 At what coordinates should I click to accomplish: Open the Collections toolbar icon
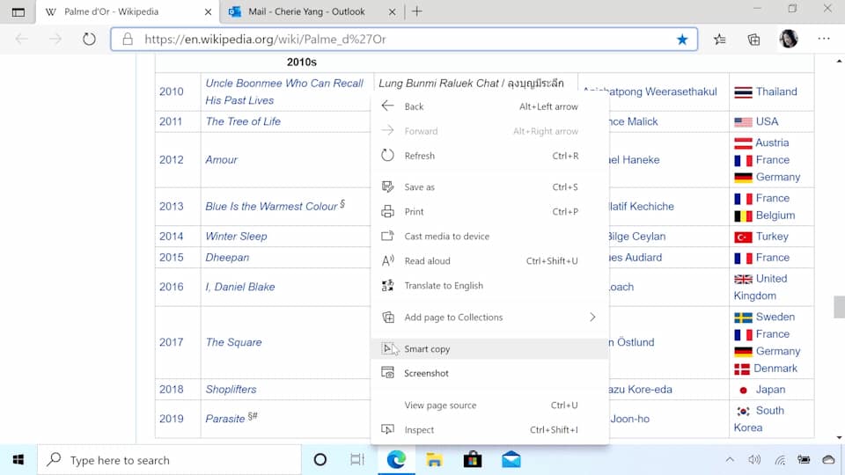[x=754, y=40]
